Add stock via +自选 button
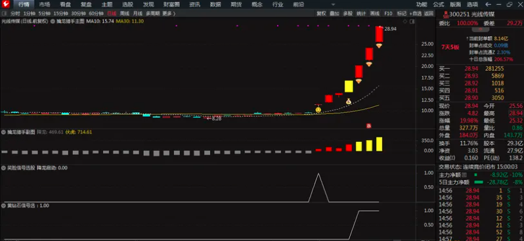 [415, 14]
